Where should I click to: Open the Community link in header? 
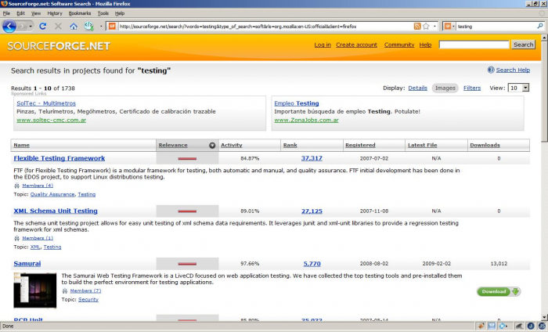(x=399, y=45)
